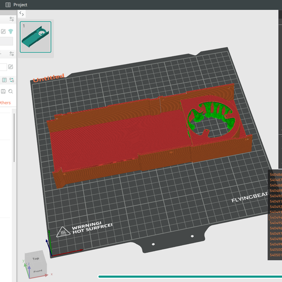
Task: Click the Project book icon
Action: point(8,5)
